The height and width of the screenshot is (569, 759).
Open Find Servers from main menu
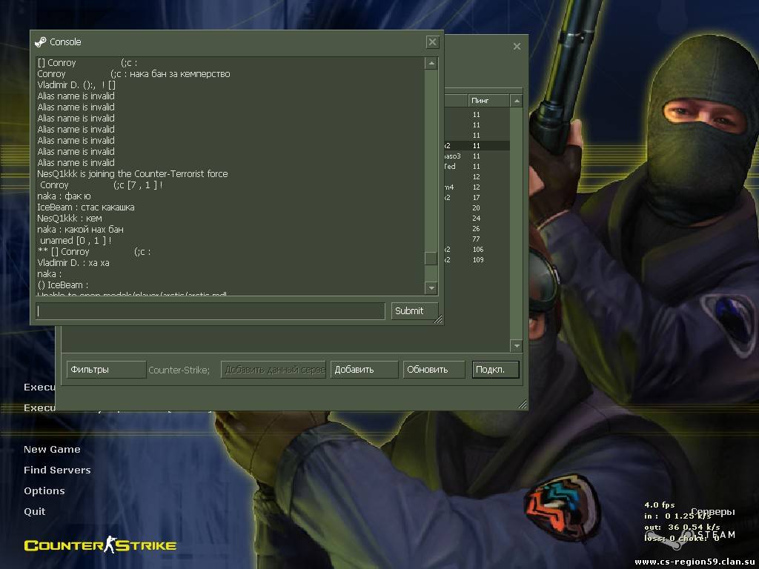click(57, 470)
